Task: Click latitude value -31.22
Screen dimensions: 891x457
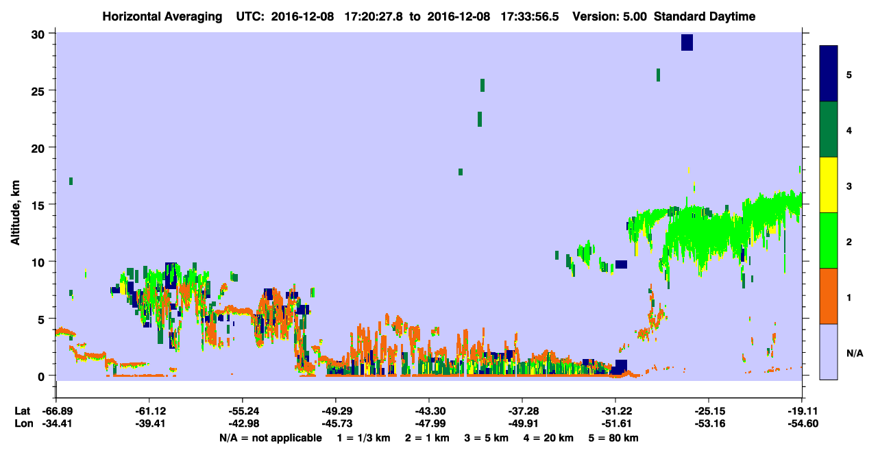Action: tap(615, 411)
